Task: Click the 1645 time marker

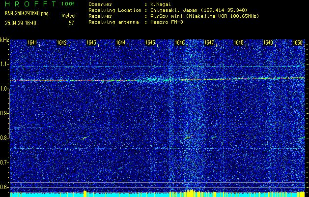Action: click(150, 43)
